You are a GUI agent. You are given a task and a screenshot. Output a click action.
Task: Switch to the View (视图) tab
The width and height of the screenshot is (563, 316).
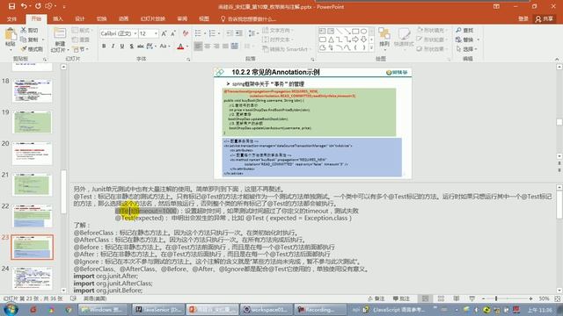[203, 18]
